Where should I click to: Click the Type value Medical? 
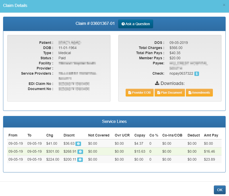(65, 53)
